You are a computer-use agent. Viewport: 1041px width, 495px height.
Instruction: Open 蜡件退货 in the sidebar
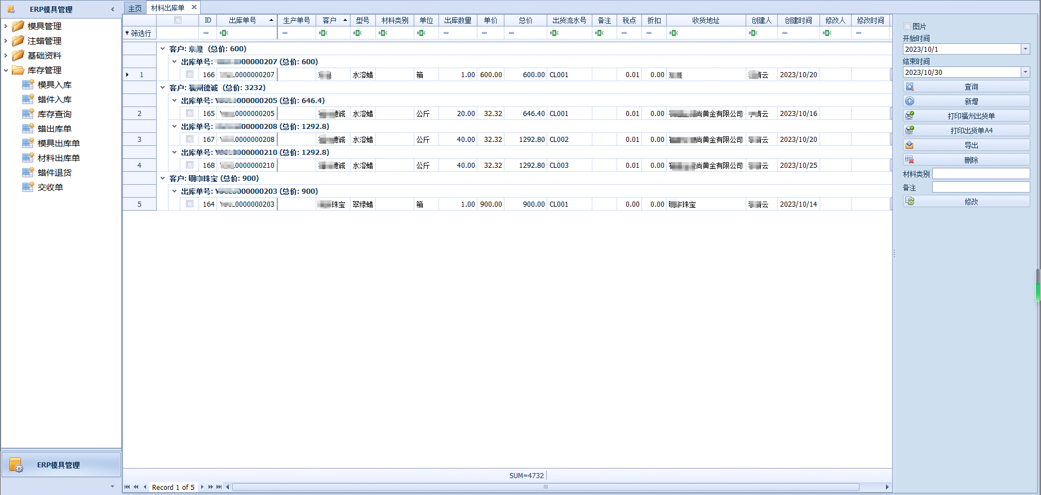[x=54, y=173]
